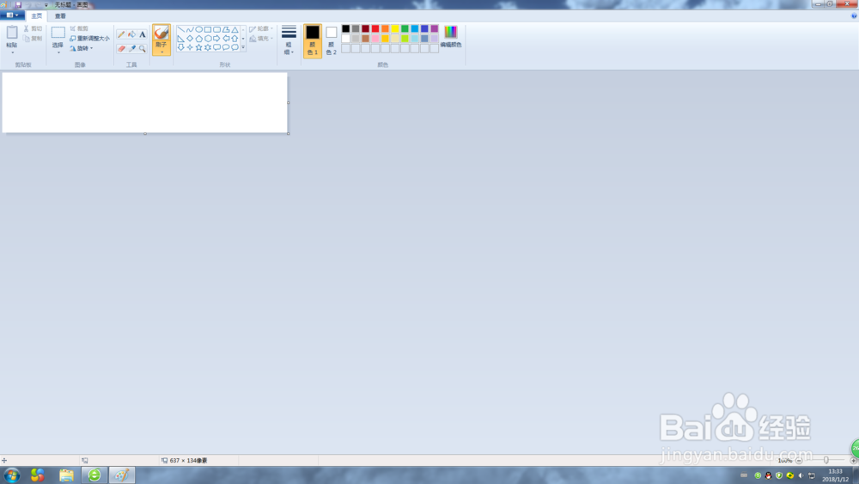The height and width of the screenshot is (484, 859).
Task: Click the Cut (剪切) button
Action: [x=33, y=28]
